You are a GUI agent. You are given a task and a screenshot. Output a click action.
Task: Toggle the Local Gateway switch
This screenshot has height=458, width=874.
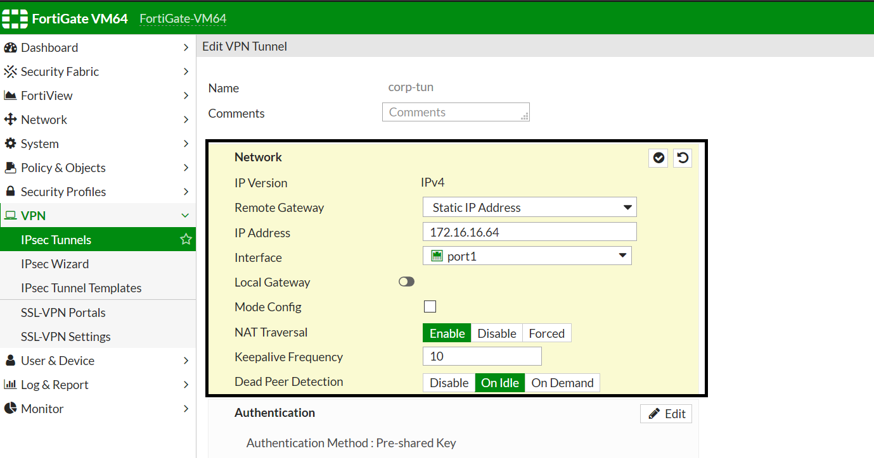[406, 282]
